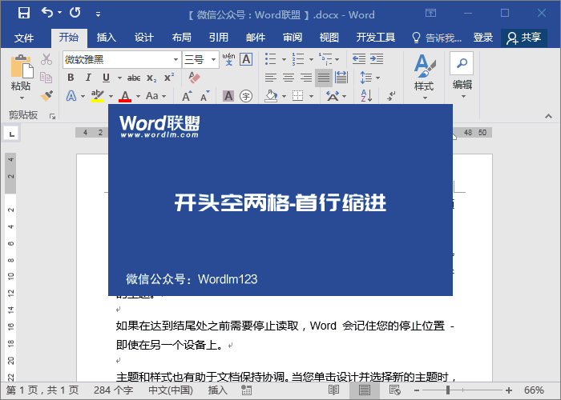Switch to the 审阅 ribbon tab
561x400 pixels.
click(293, 38)
